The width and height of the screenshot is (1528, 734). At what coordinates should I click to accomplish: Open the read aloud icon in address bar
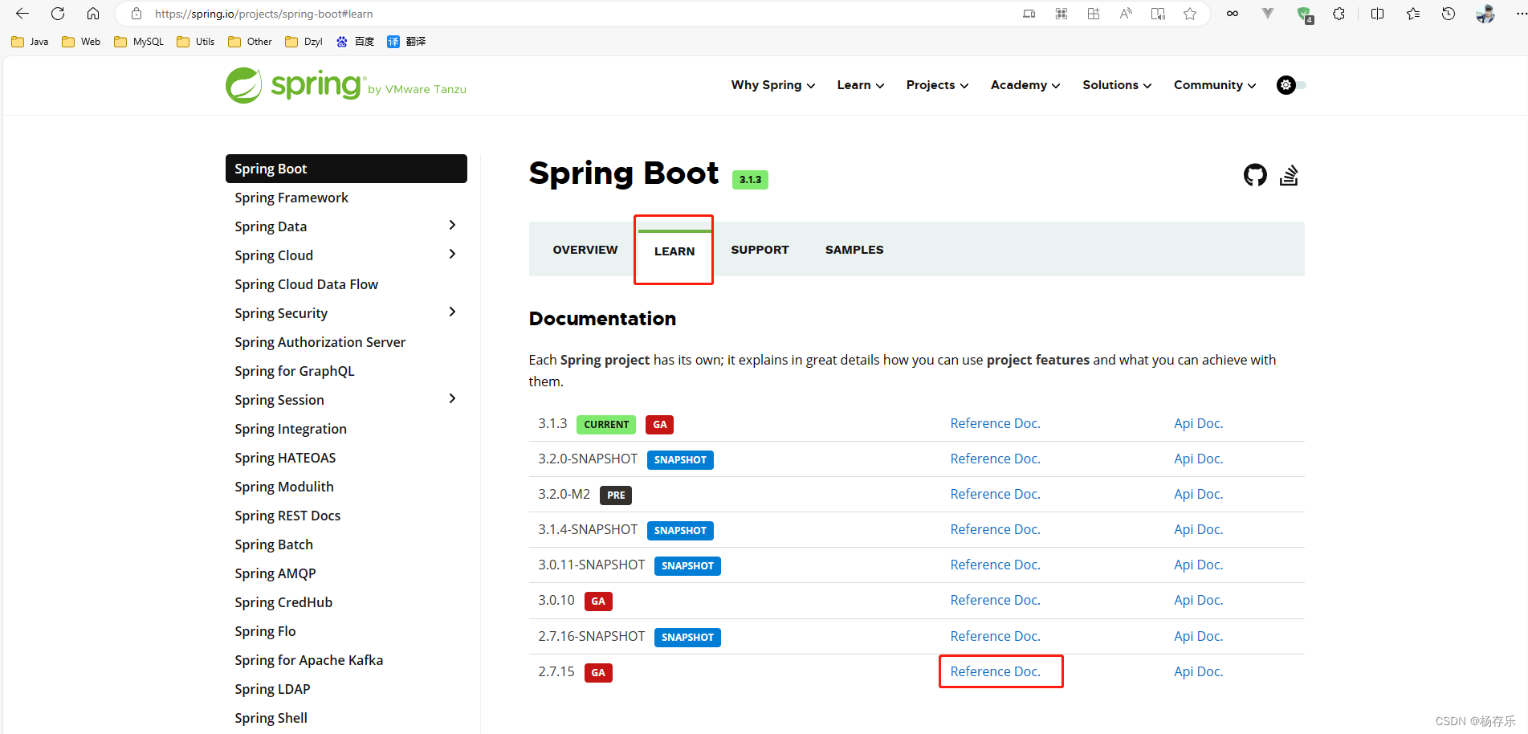click(1126, 14)
